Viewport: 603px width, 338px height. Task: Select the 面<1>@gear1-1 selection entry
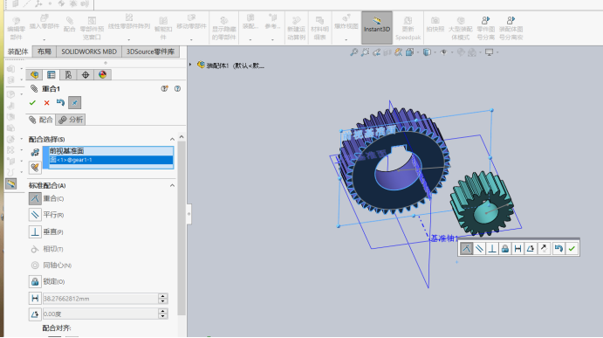point(111,160)
